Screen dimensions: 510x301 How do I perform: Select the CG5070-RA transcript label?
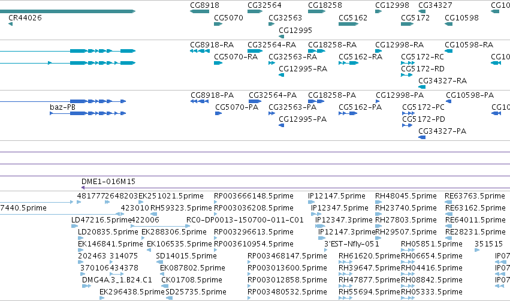(236, 57)
